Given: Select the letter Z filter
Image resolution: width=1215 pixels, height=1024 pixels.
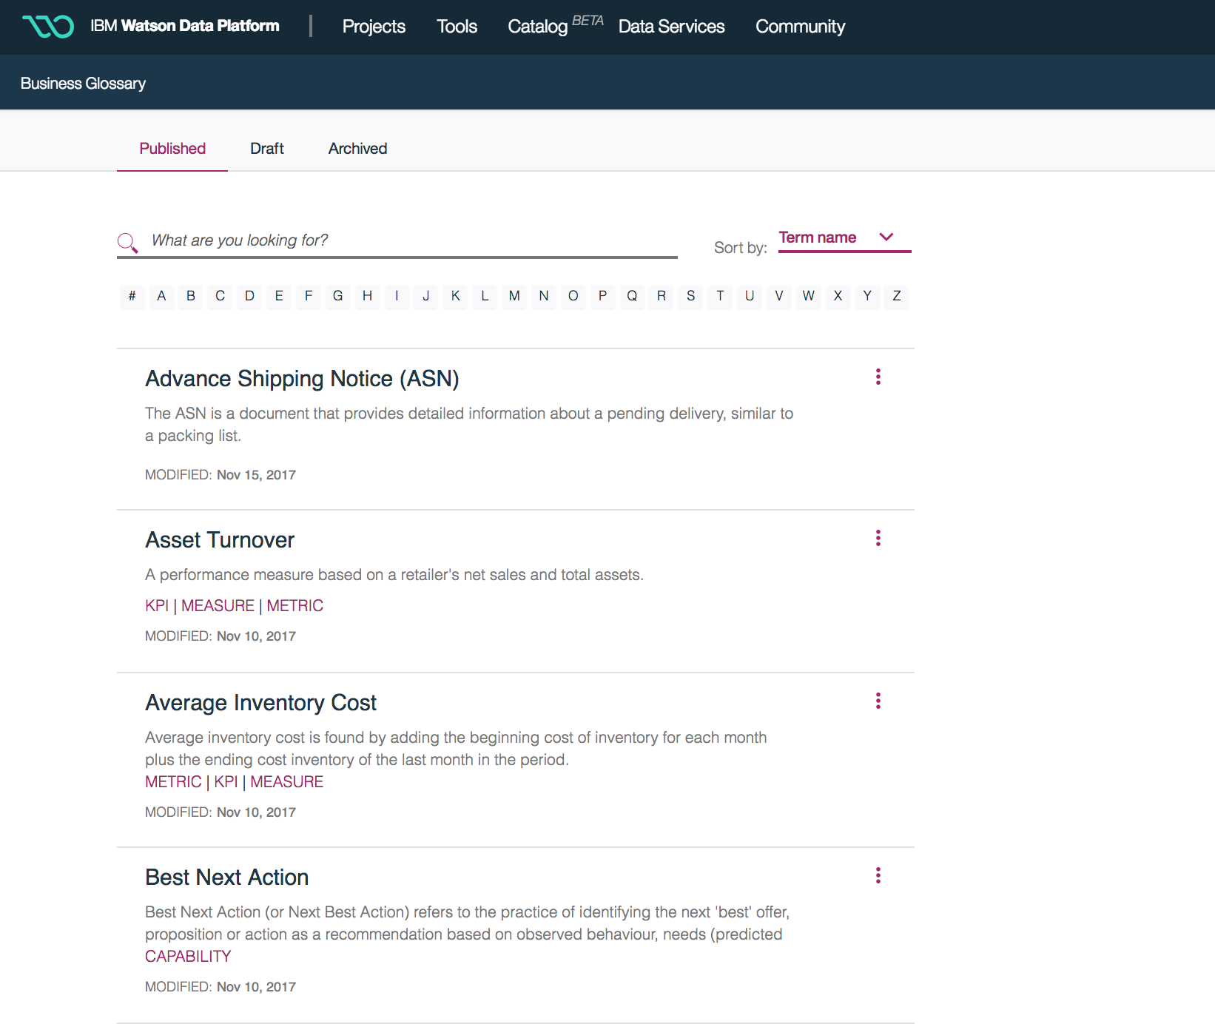Looking at the screenshot, I should point(896,297).
